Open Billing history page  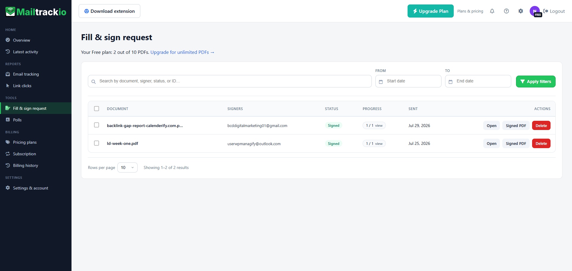[36, 165]
